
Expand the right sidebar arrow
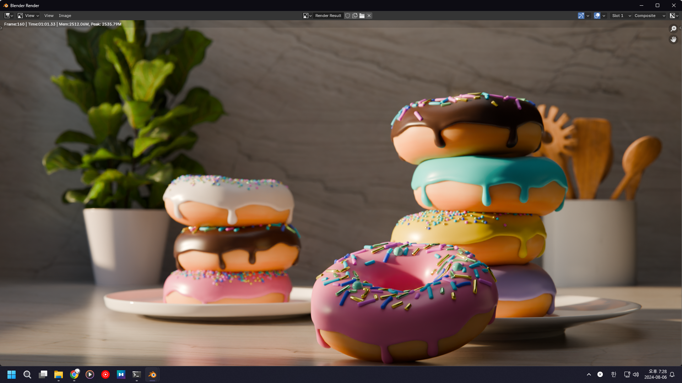pos(680,28)
